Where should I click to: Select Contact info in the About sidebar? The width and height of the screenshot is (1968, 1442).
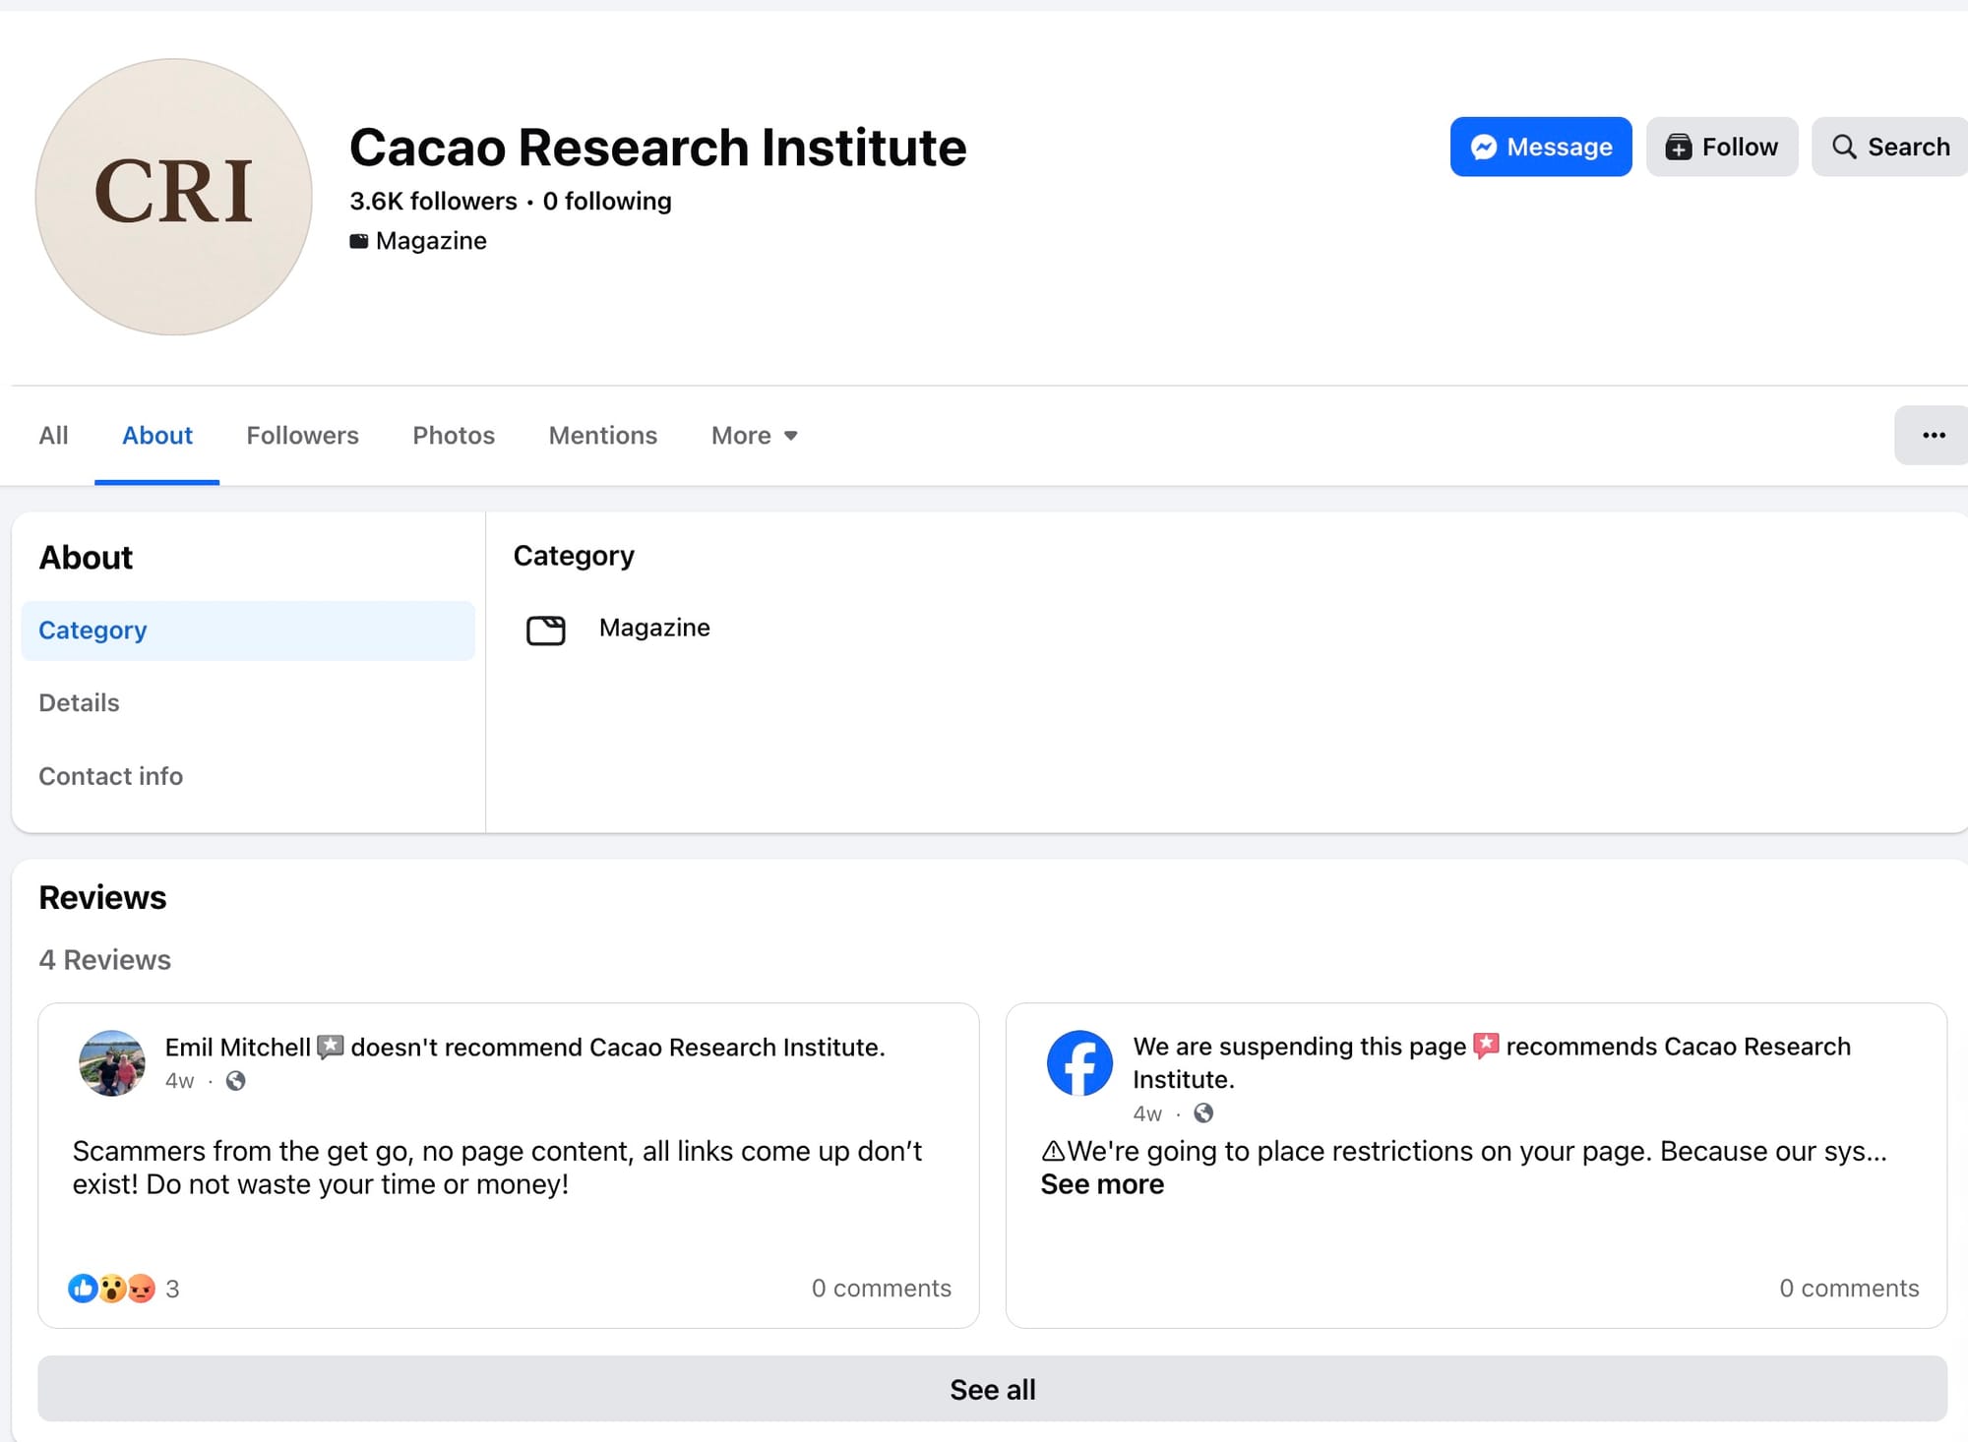[110, 776]
